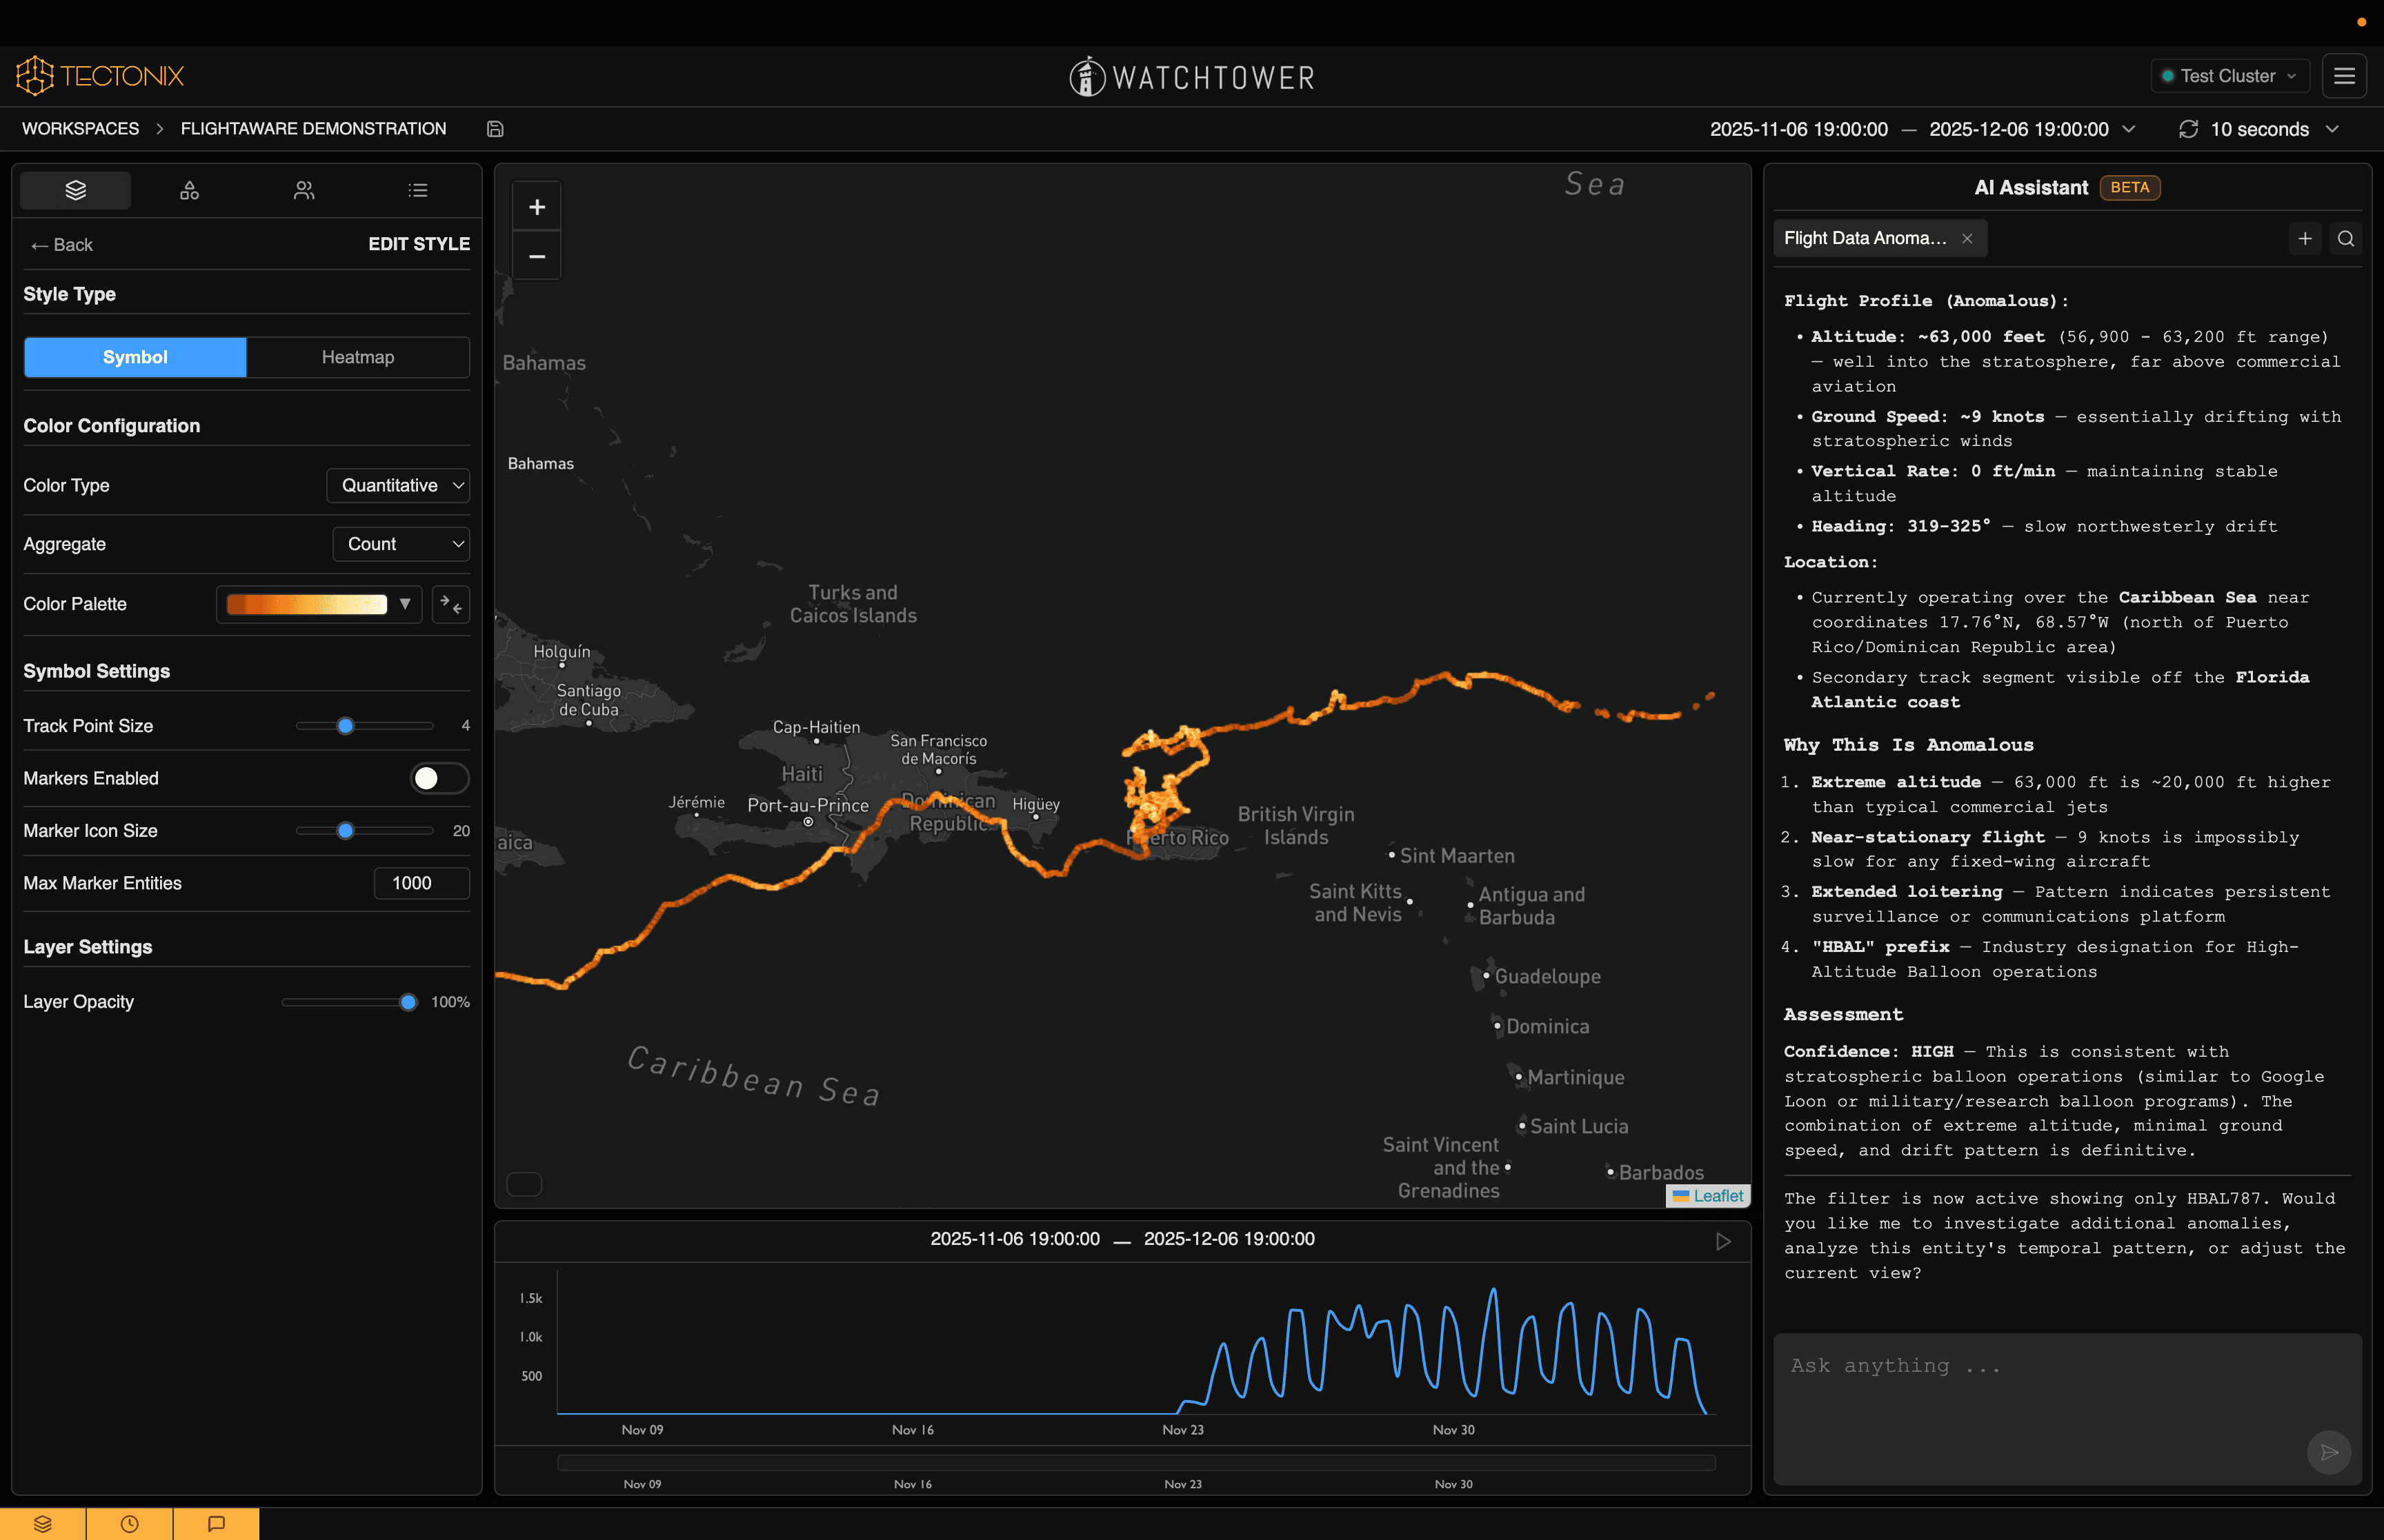Search AI Assistant conversations with the magnifier icon
This screenshot has width=2384, height=1540.
2345,239
